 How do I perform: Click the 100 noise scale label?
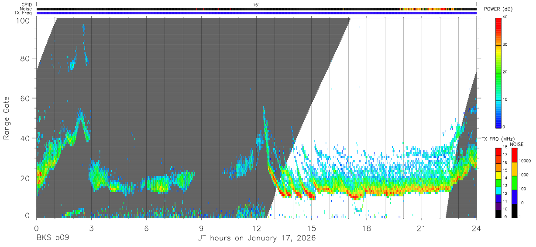(522, 189)
